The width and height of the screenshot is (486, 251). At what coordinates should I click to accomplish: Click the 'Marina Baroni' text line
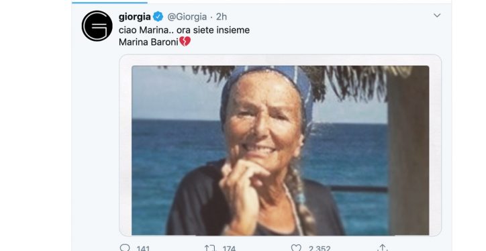[x=148, y=42]
